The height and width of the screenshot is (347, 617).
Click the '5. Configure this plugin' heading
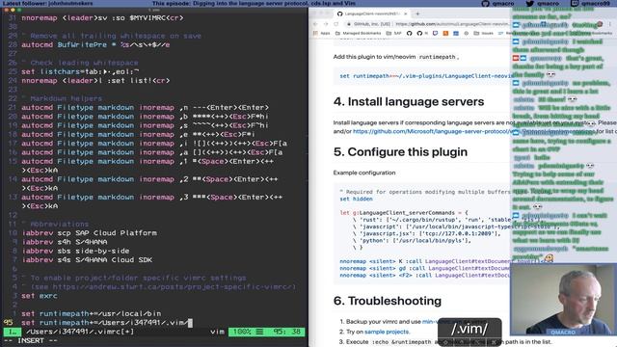pyautogui.click(x=400, y=152)
